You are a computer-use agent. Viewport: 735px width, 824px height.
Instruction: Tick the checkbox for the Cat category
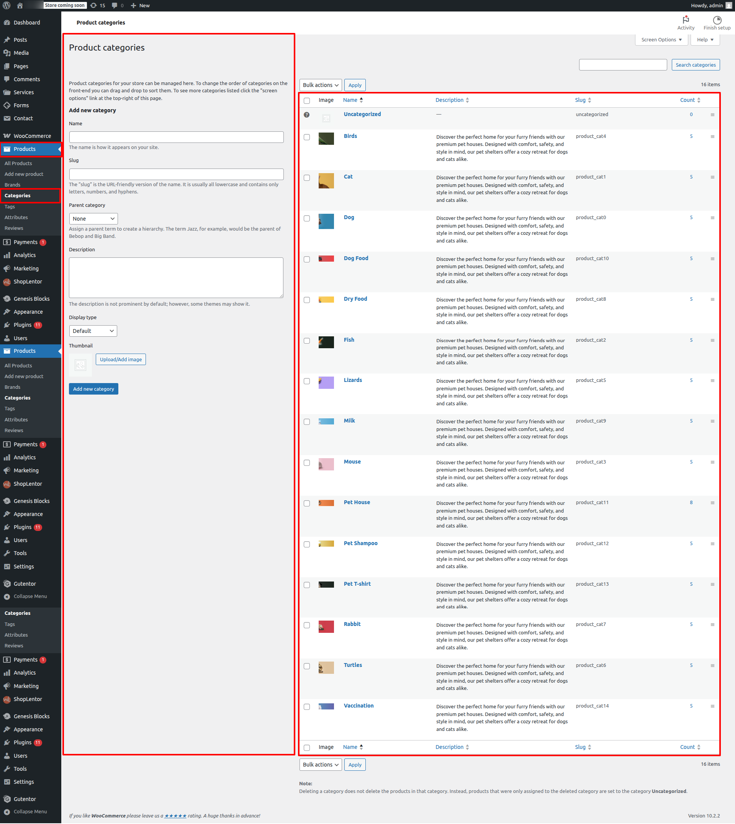(x=306, y=178)
